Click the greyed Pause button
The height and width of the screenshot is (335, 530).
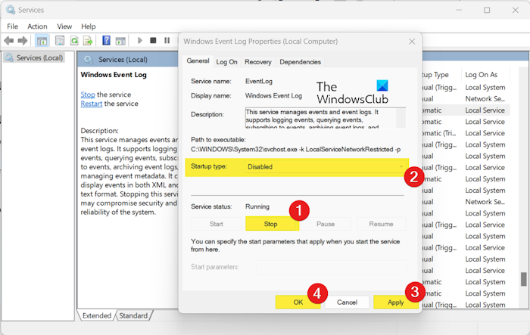tap(326, 224)
